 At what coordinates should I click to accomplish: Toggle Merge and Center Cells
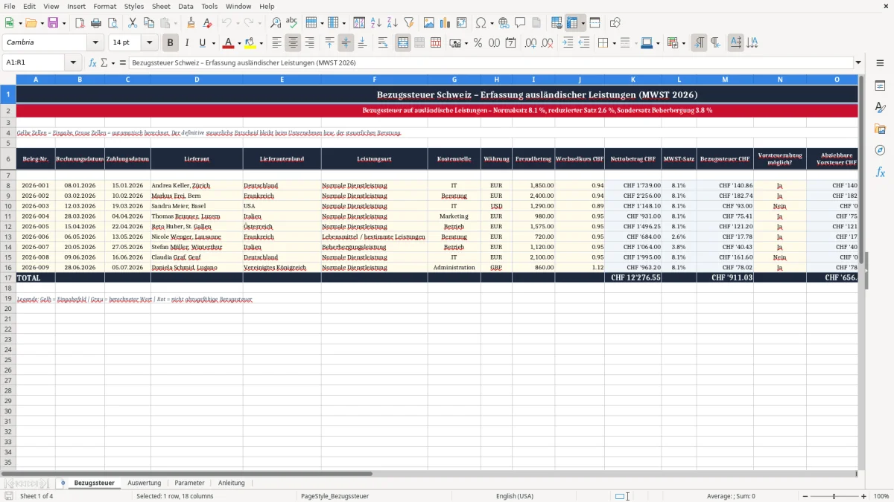(x=403, y=43)
